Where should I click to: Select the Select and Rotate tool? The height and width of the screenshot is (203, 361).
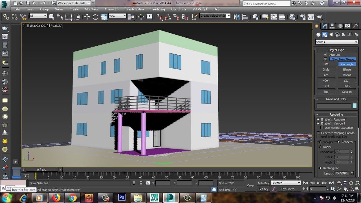coord(95,17)
